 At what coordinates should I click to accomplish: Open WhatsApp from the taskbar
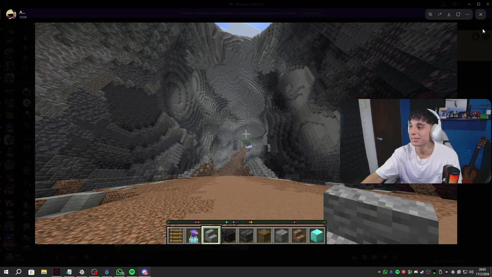(120, 272)
